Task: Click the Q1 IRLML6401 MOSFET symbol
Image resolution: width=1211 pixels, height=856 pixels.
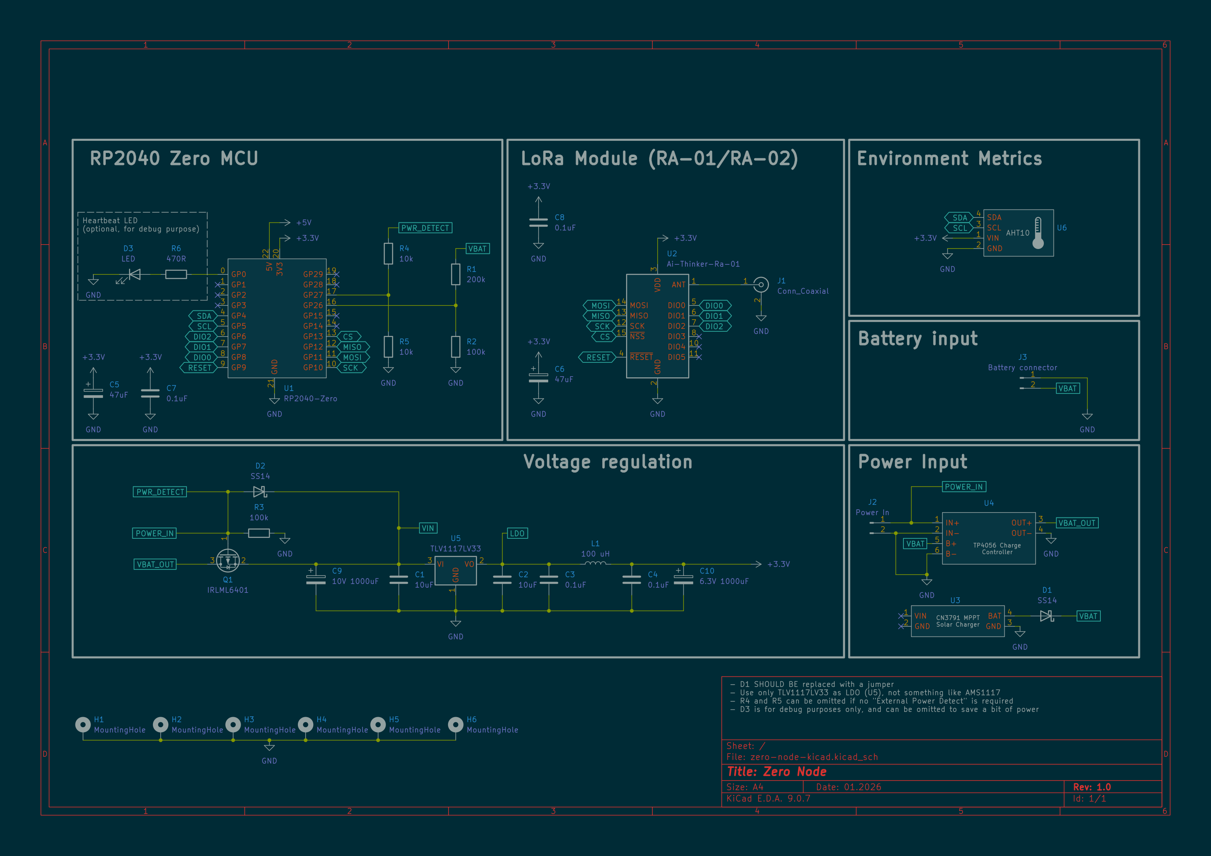Action: click(228, 561)
